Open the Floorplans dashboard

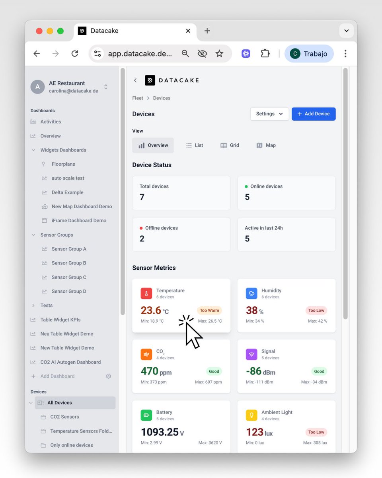[x=63, y=164]
